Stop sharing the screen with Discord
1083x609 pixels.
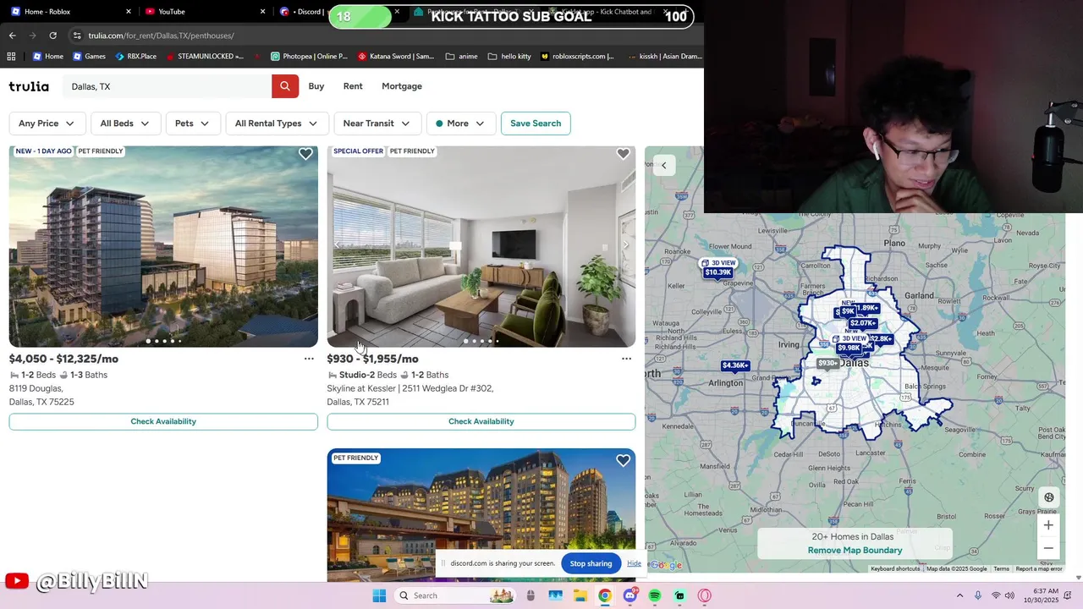[x=591, y=563]
